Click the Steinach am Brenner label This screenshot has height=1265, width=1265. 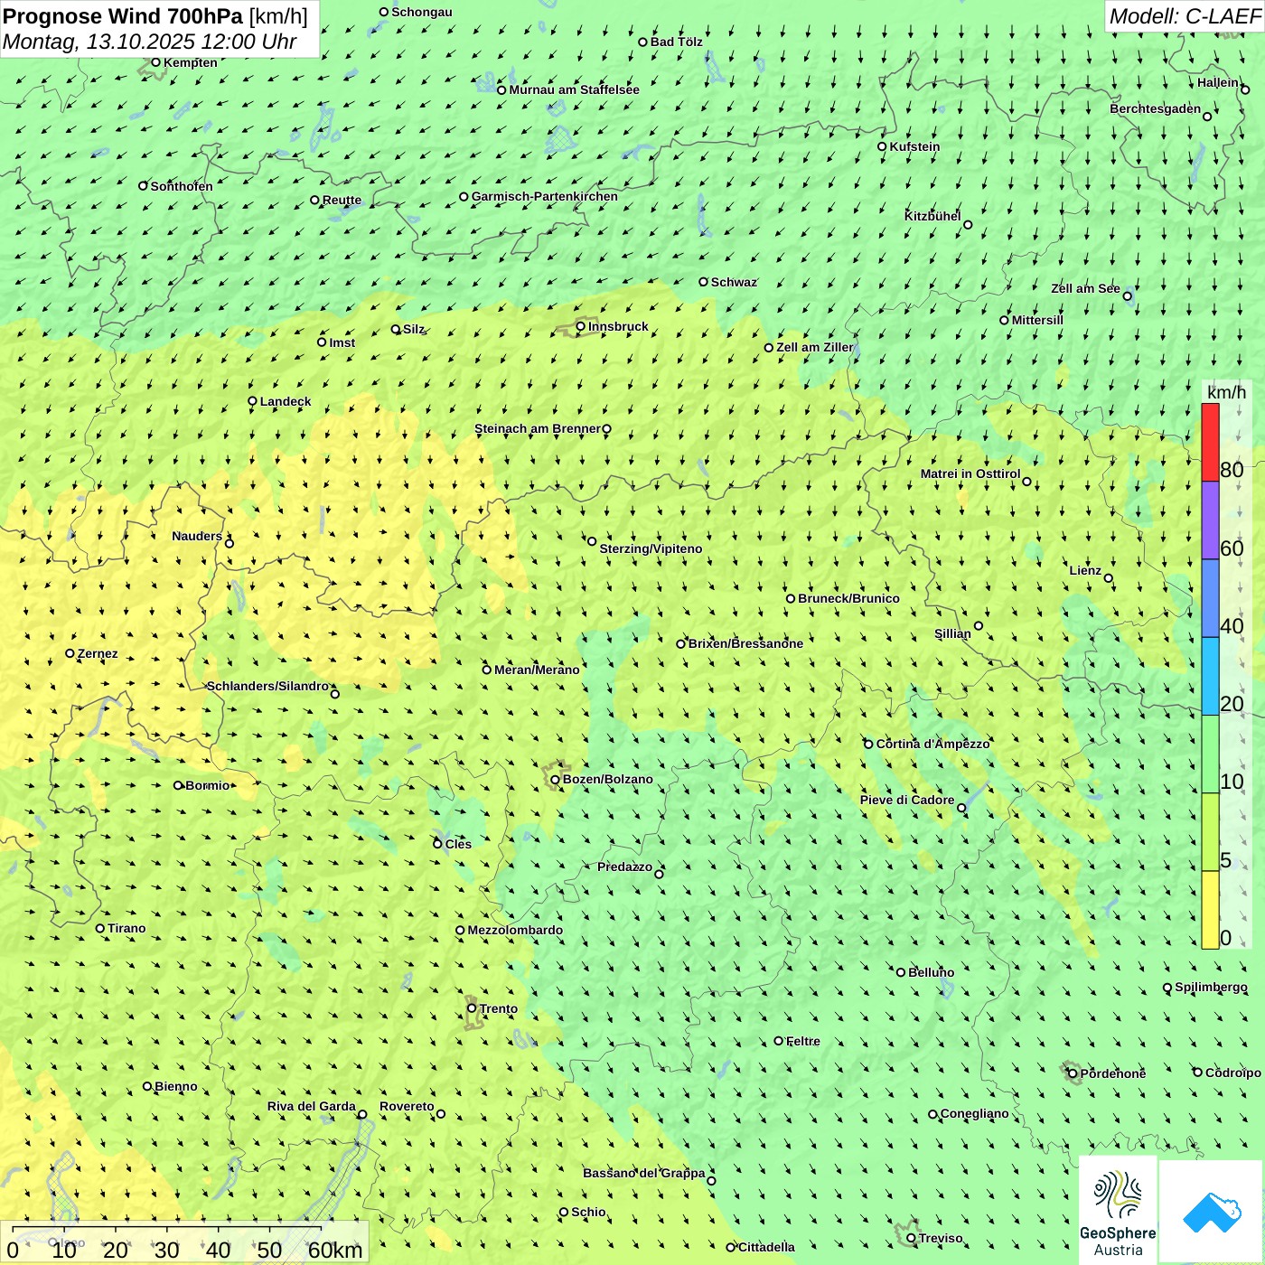pyautogui.click(x=538, y=429)
